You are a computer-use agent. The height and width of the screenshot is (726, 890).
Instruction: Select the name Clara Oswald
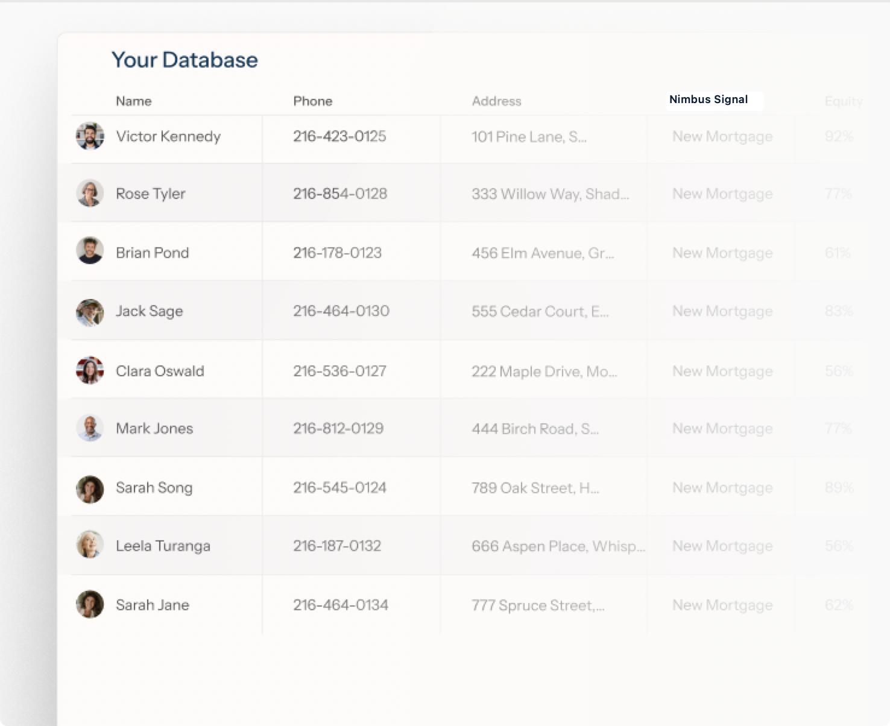[x=160, y=371]
